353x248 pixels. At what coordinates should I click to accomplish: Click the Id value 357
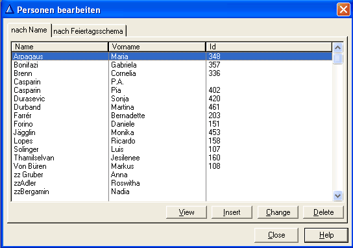click(214, 65)
